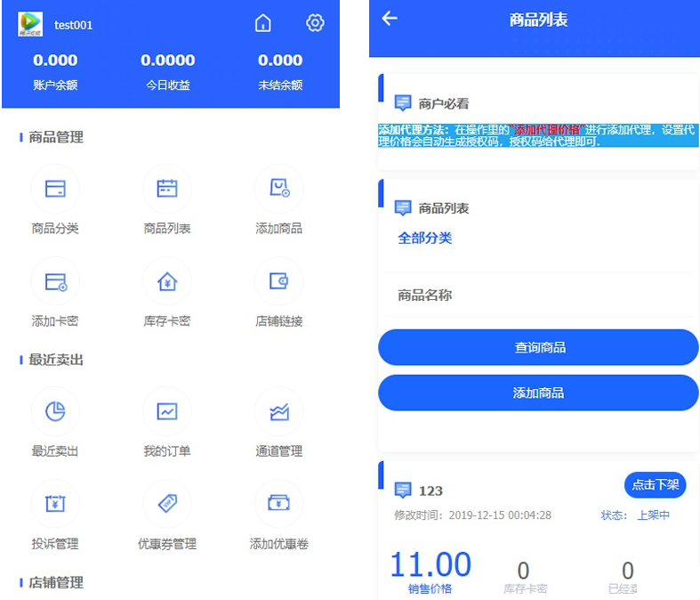Open 商品列表 product list icon
The width and height of the screenshot is (700, 600).
[167, 189]
